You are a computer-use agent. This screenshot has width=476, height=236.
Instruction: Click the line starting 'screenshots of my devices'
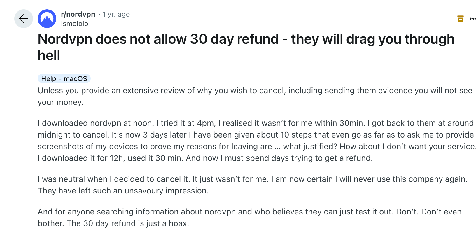coord(257,147)
